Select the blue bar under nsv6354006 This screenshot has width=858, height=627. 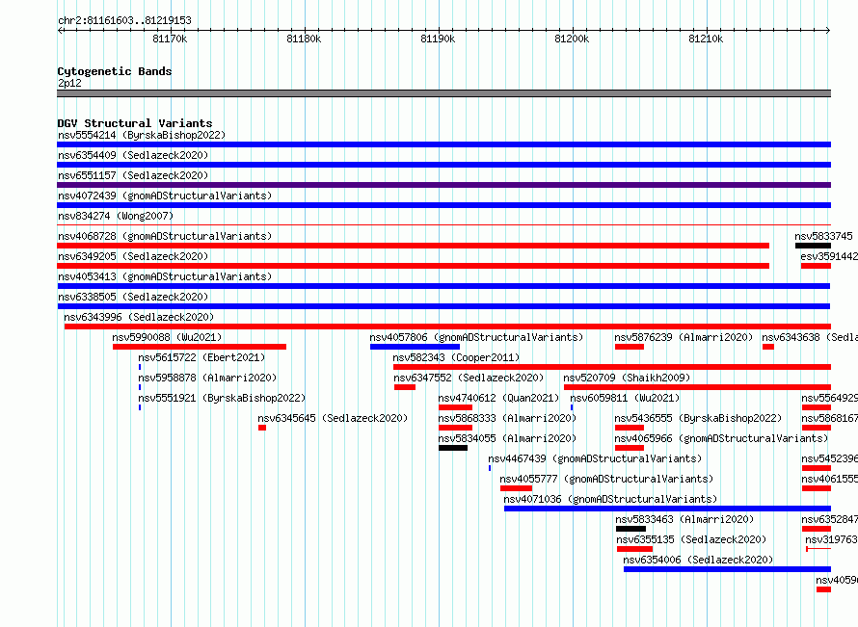727,569
